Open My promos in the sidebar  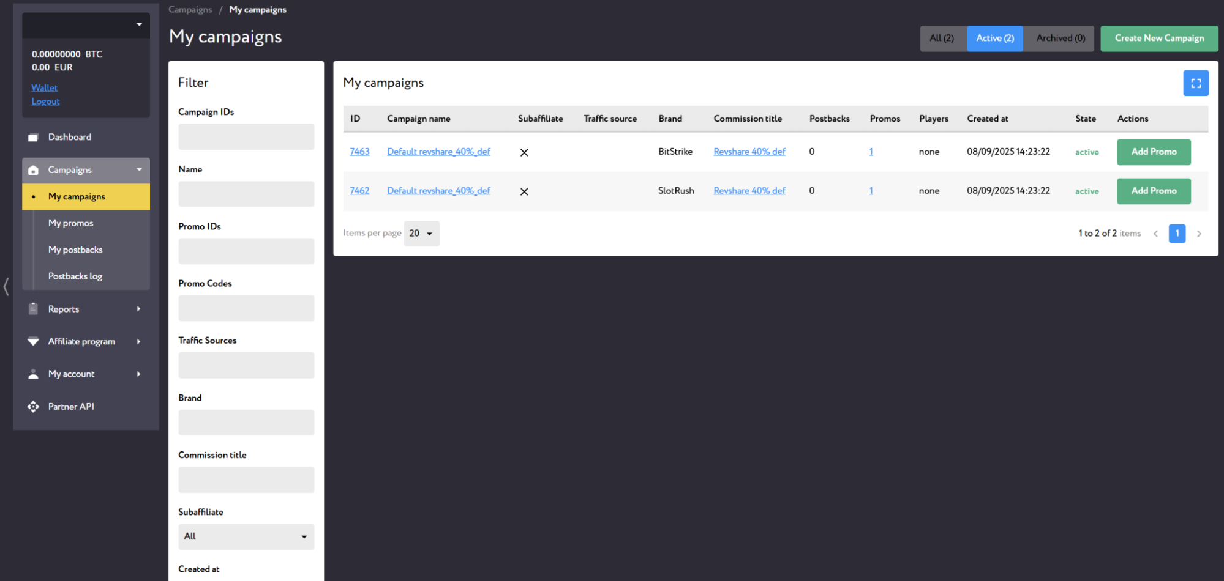click(71, 223)
